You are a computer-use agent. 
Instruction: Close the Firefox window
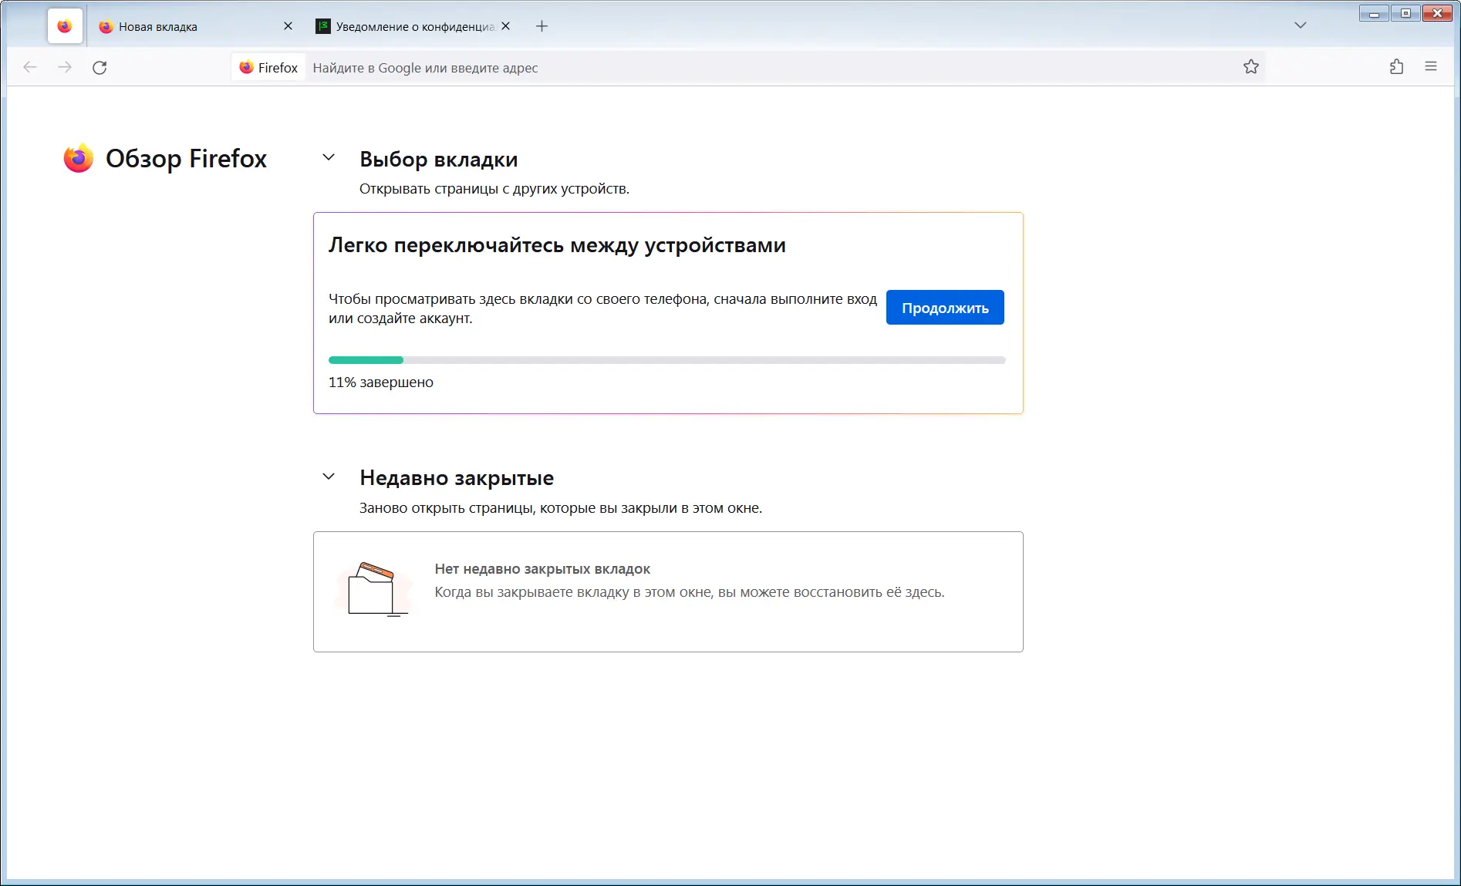click(x=1438, y=13)
